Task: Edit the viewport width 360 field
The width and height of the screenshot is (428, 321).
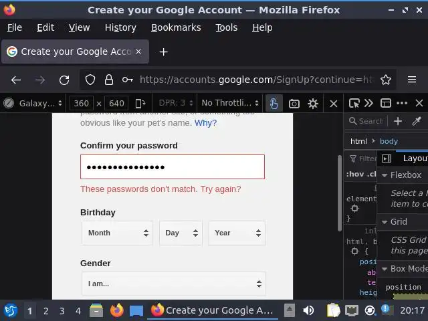Action: coord(82,104)
